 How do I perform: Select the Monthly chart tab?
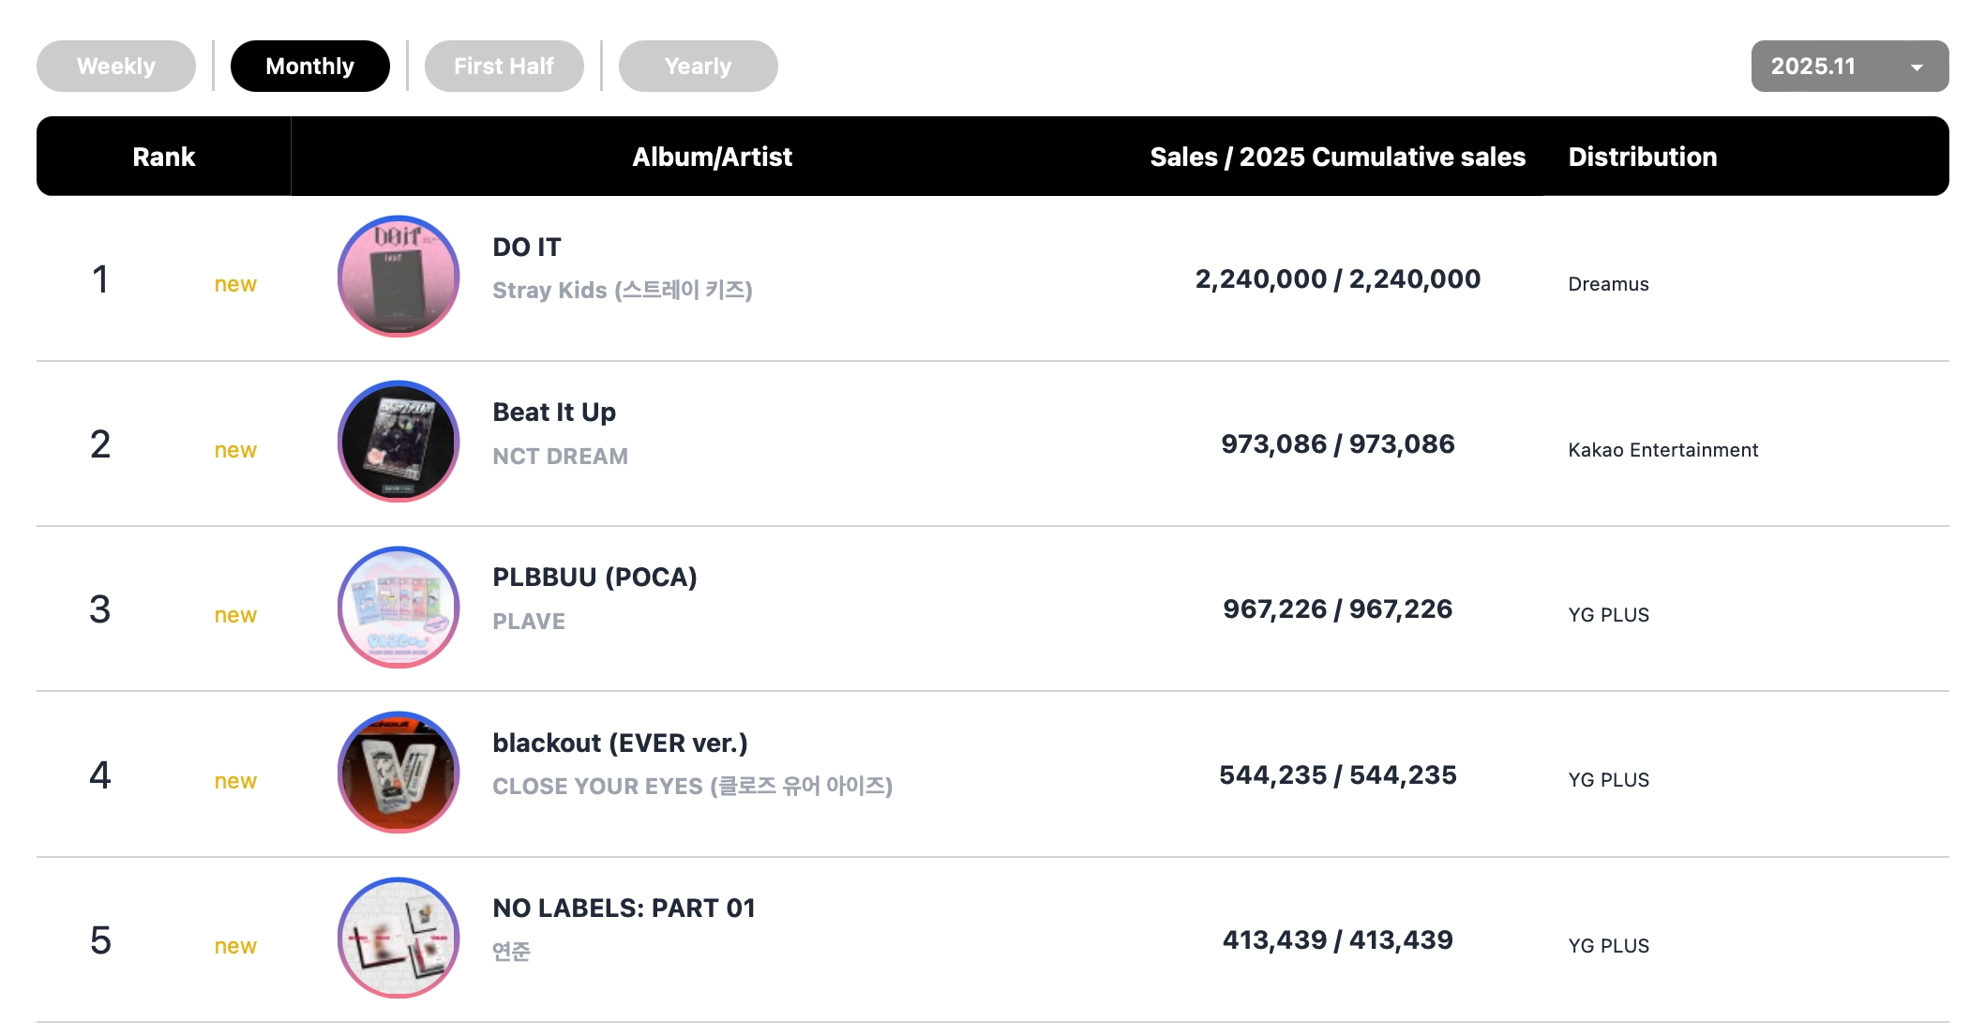point(309,67)
